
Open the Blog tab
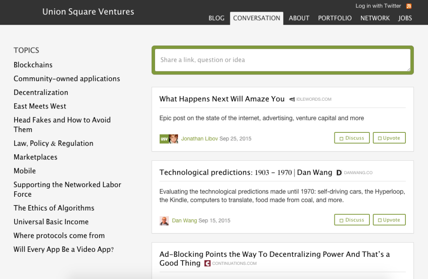pyautogui.click(x=217, y=18)
